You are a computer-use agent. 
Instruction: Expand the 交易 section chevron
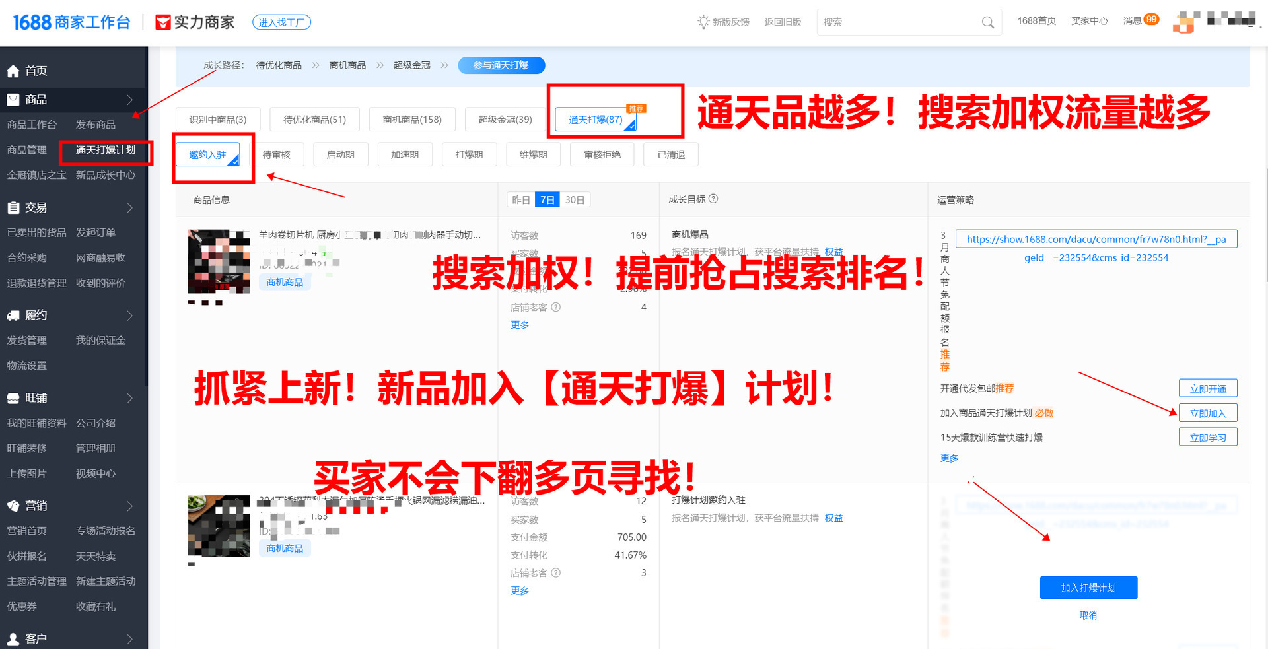tap(129, 208)
